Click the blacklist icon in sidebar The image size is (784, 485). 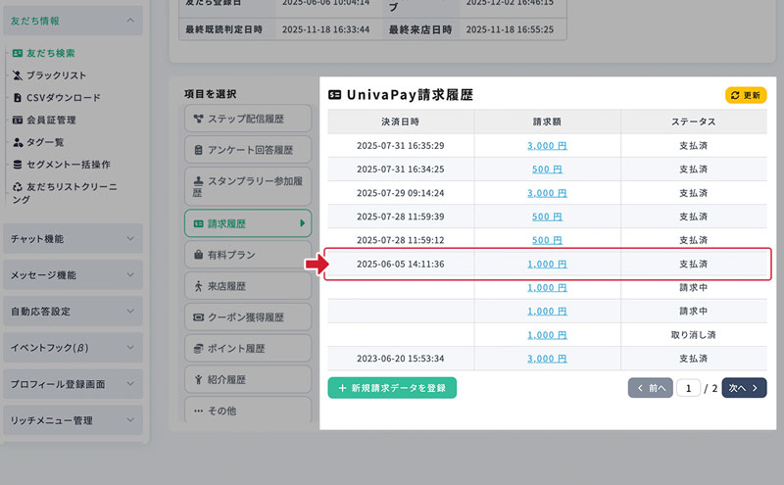click(x=18, y=75)
